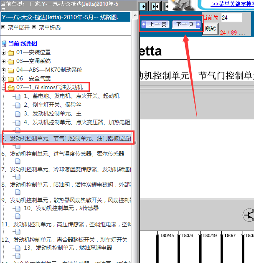Click the 跳转 jump button
The image size is (254, 263).
210,29
